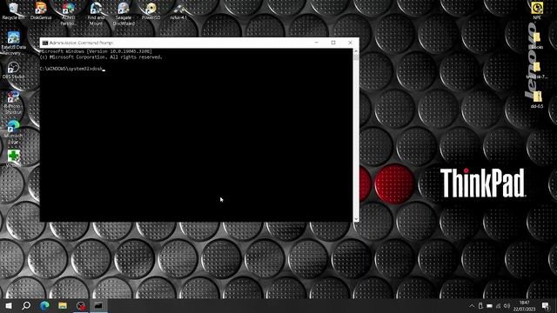Open File Explorer from the taskbar

[63, 305]
